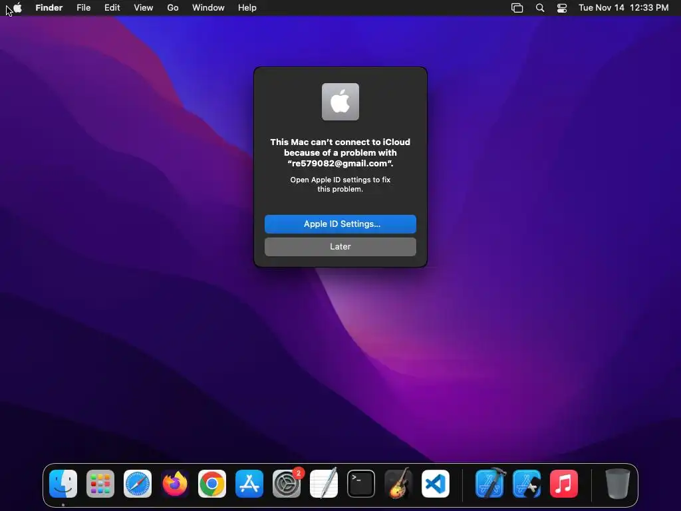681x511 pixels.
Task: Open the Help menu
Action: (x=247, y=8)
